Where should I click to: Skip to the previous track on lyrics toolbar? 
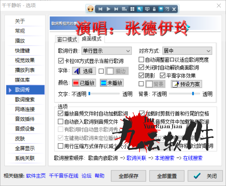(100, 9)
